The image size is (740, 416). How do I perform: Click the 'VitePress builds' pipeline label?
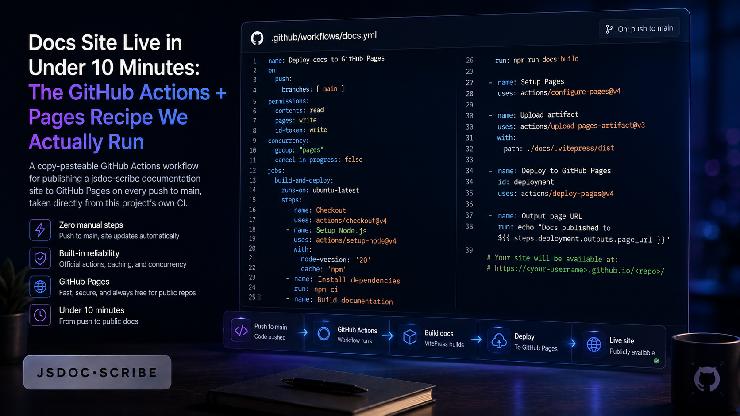[x=444, y=344]
